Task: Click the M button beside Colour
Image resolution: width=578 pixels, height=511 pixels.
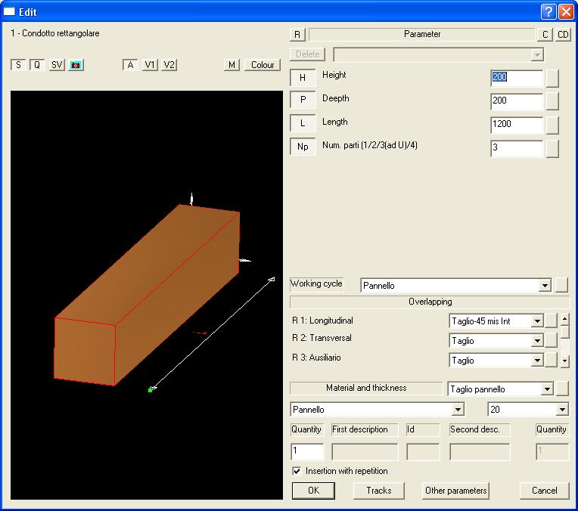Action: click(x=232, y=65)
